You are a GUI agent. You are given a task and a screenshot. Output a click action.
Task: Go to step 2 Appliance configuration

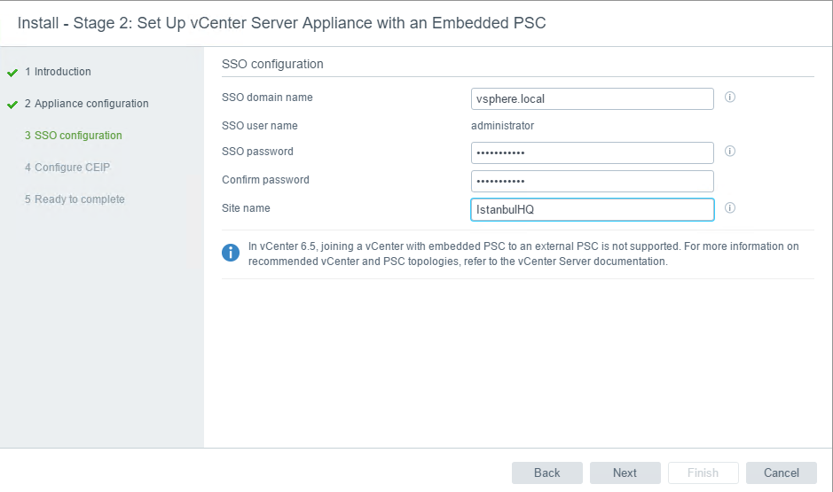point(87,104)
